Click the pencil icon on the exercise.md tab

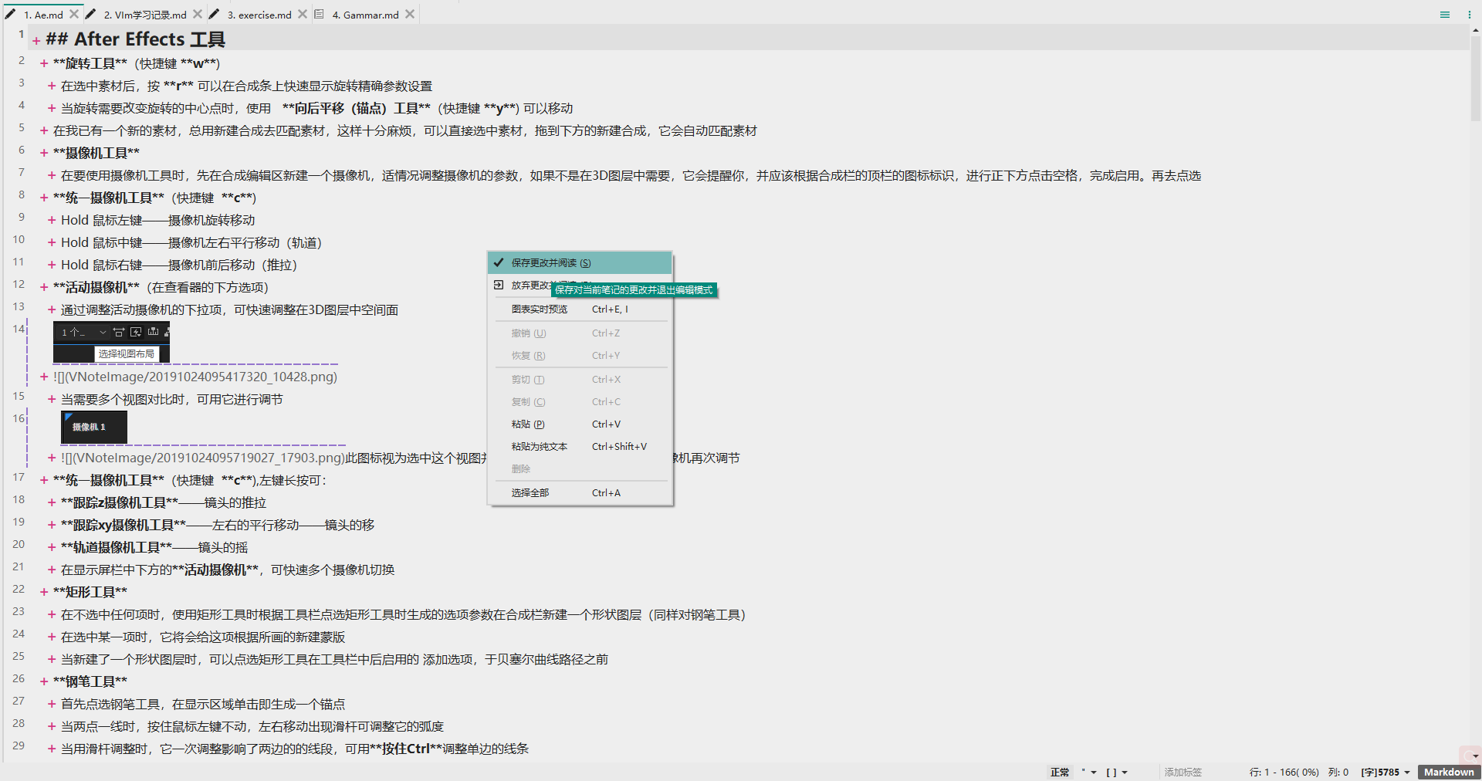coord(214,14)
